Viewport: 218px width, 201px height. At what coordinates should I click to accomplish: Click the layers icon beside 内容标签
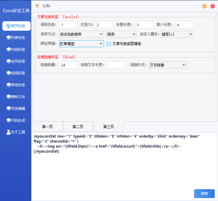(9, 49)
